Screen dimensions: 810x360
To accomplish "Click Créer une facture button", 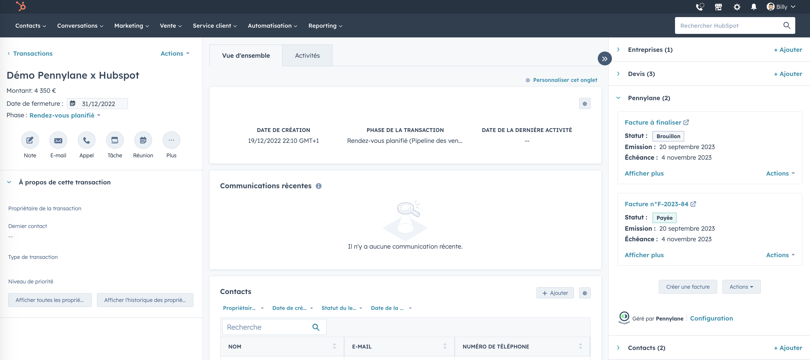I will [x=688, y=287].
